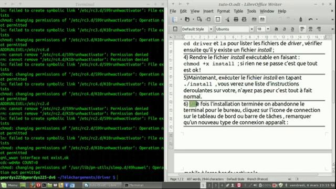Expand the New document dropdown arrow

coord(181,19)
